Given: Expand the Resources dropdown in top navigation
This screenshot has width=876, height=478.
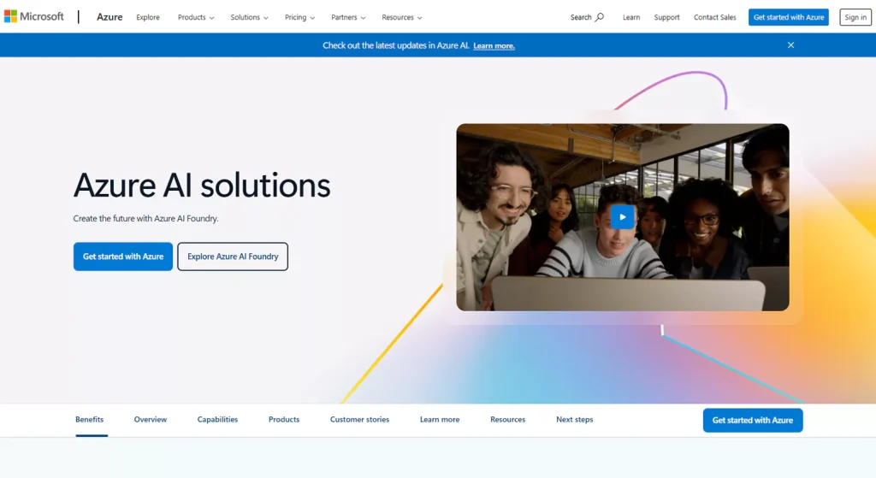Looking at the screenshot, I should 402,17.
